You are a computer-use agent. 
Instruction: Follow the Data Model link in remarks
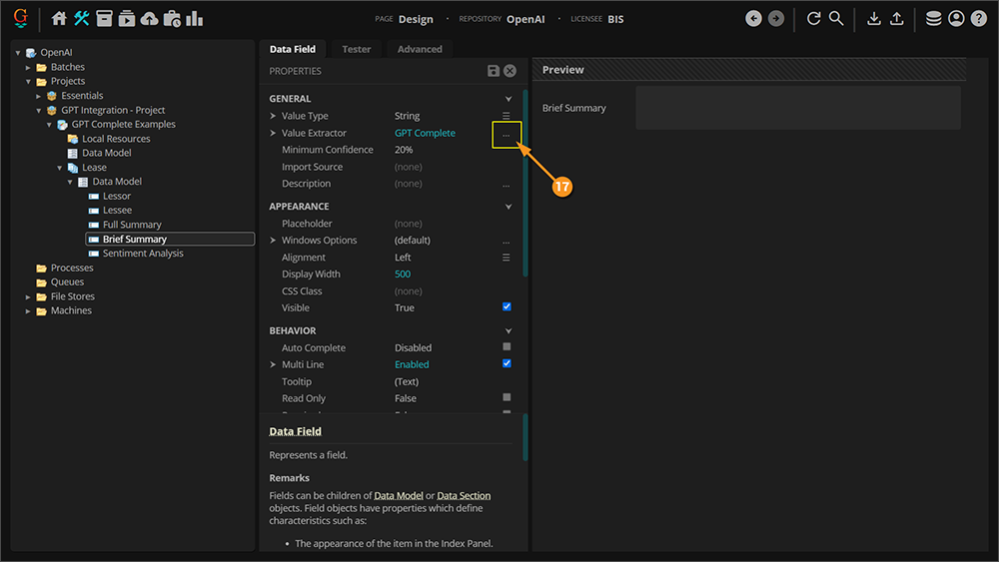pyautogui.click(x=398, y=496)
